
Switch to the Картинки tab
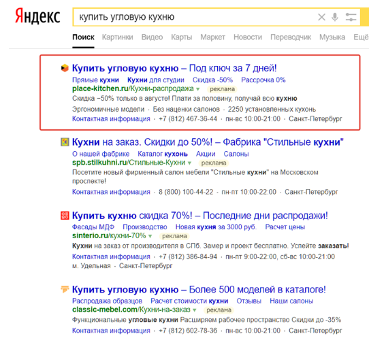coord(117,37)
